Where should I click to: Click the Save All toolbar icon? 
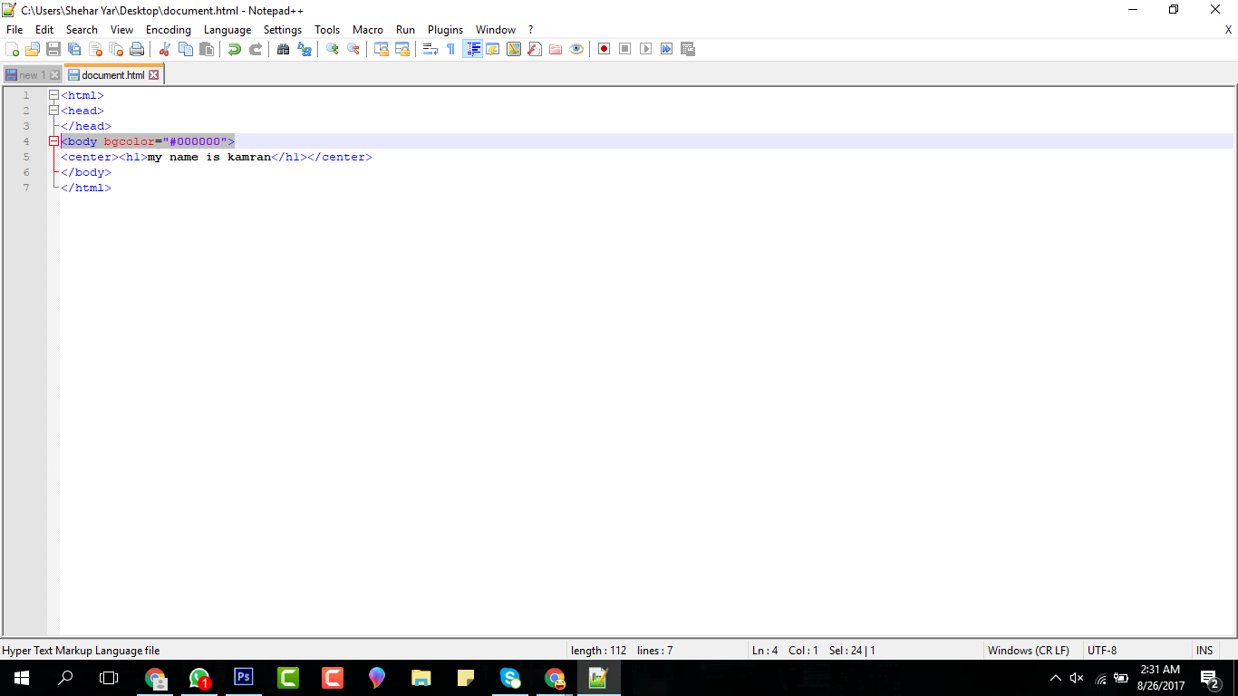click(x=74, y=49)
